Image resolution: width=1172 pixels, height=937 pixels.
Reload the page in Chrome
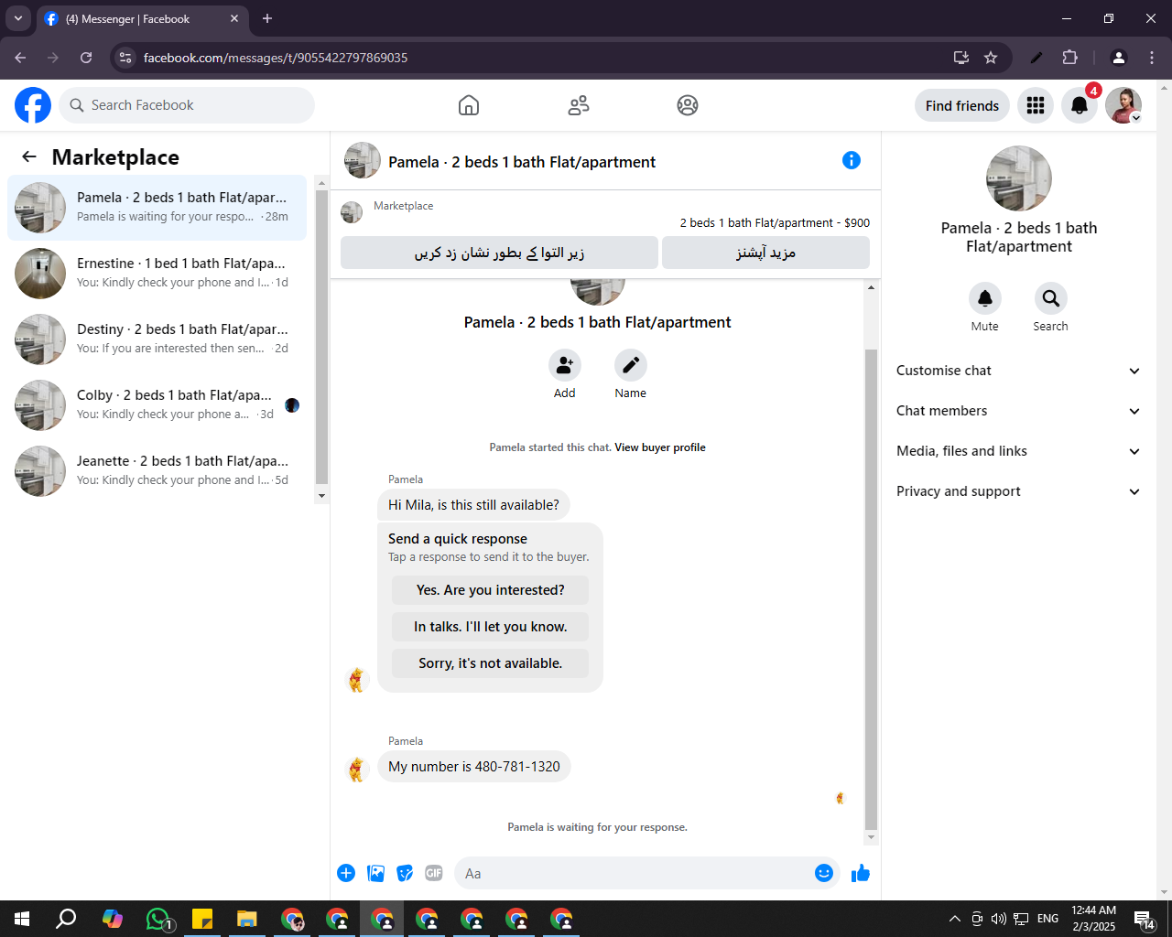click(86, 58)
